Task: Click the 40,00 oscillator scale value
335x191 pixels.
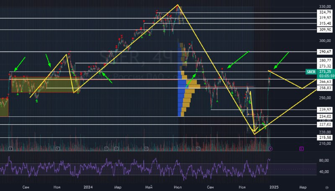Action: click(x=324, y=172)
